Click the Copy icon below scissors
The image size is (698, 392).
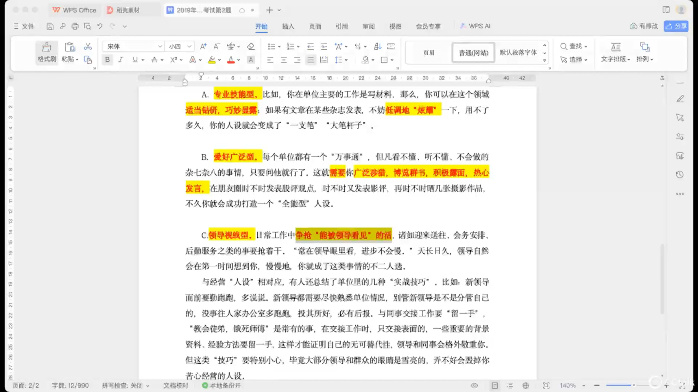[88, 60]
